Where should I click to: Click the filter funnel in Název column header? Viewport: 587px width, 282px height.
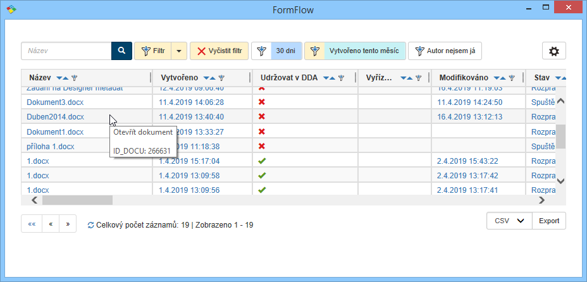(74, 78)
